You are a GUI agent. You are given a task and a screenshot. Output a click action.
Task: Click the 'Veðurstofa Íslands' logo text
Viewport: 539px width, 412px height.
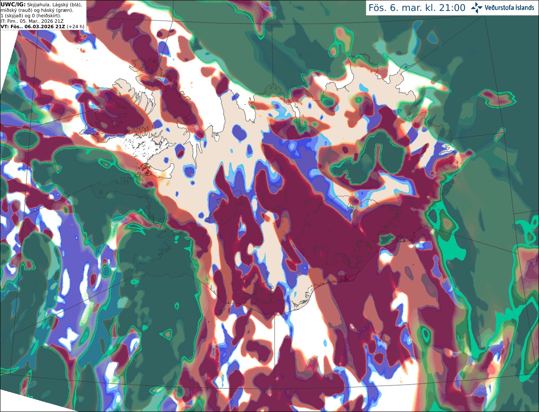pyautogui.click(x=510, y=8)
